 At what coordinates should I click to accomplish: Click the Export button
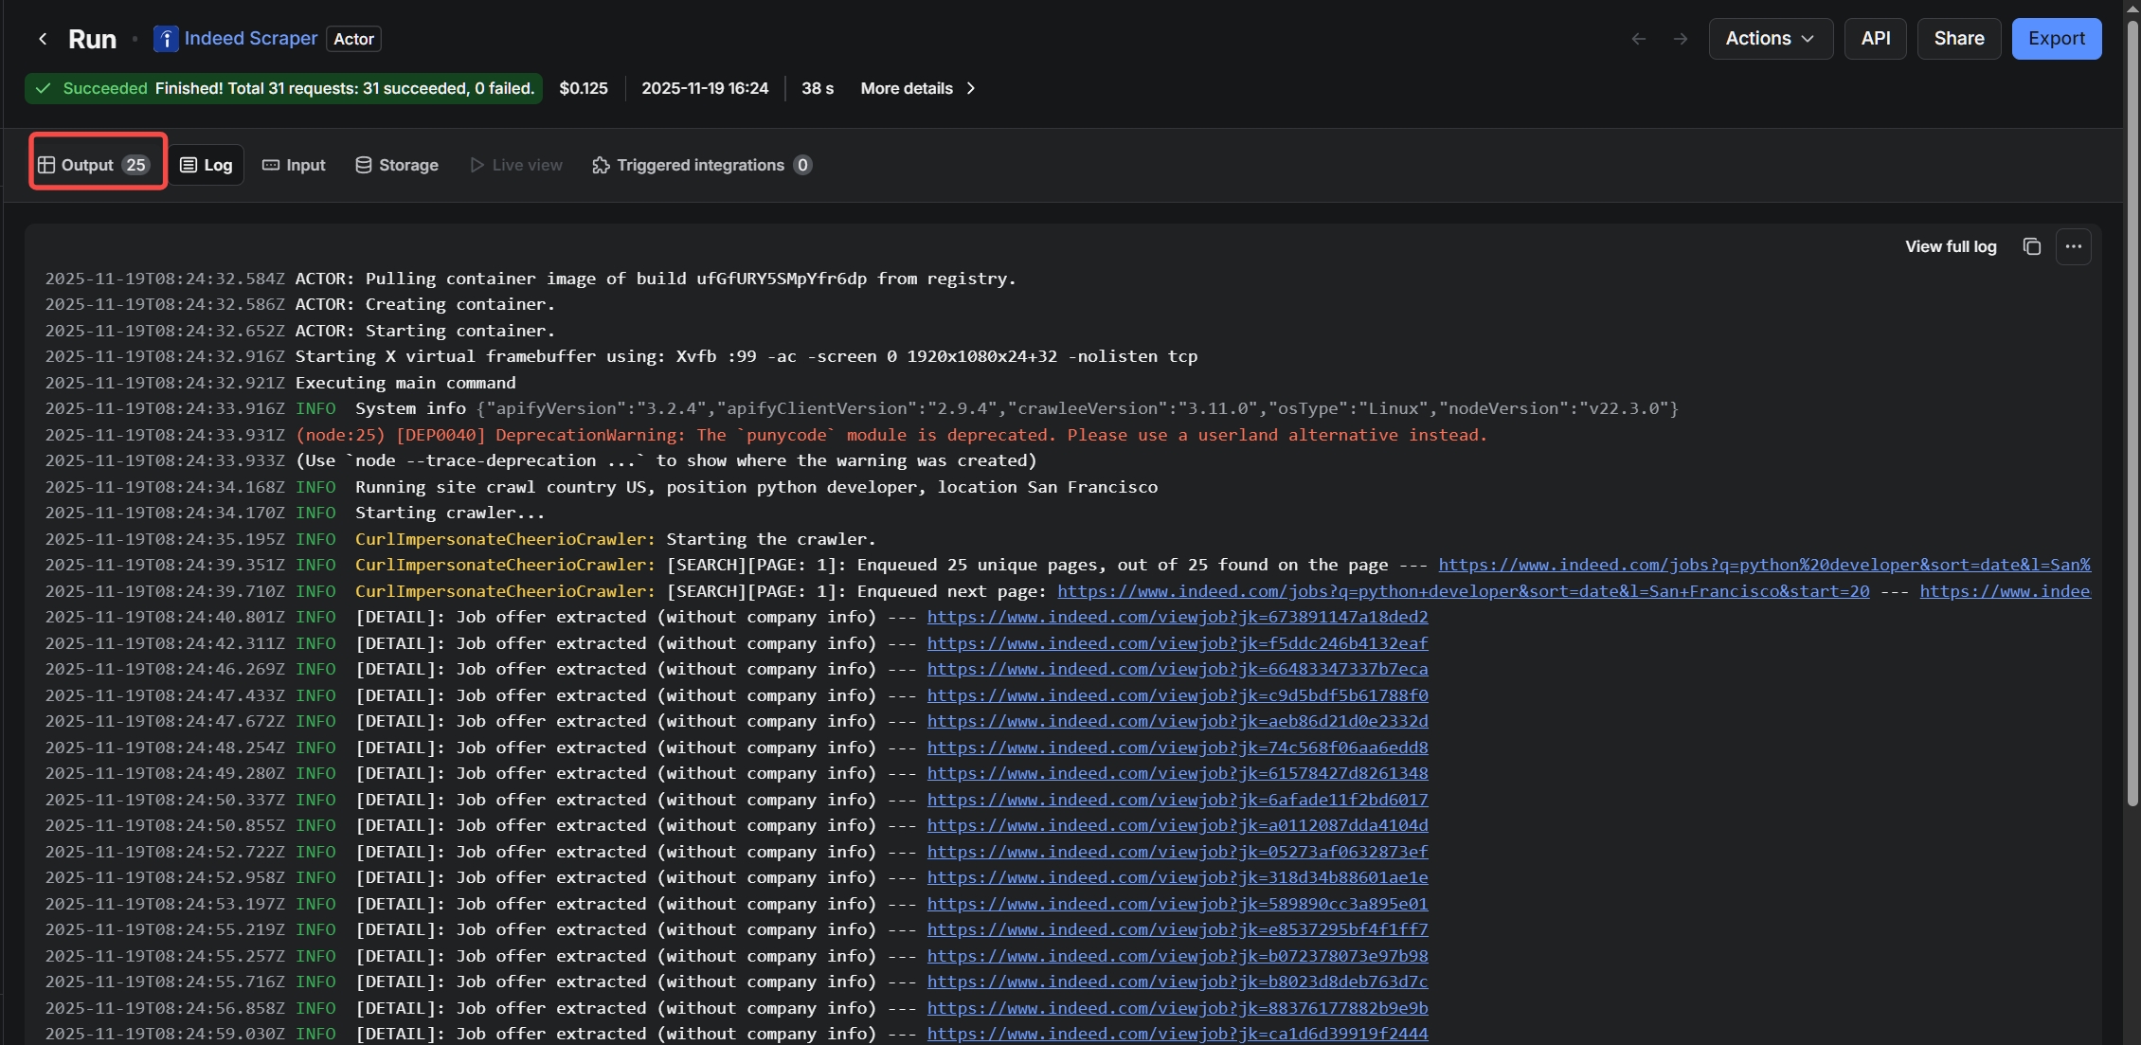pyautogui.click(x=2057, y=39)
